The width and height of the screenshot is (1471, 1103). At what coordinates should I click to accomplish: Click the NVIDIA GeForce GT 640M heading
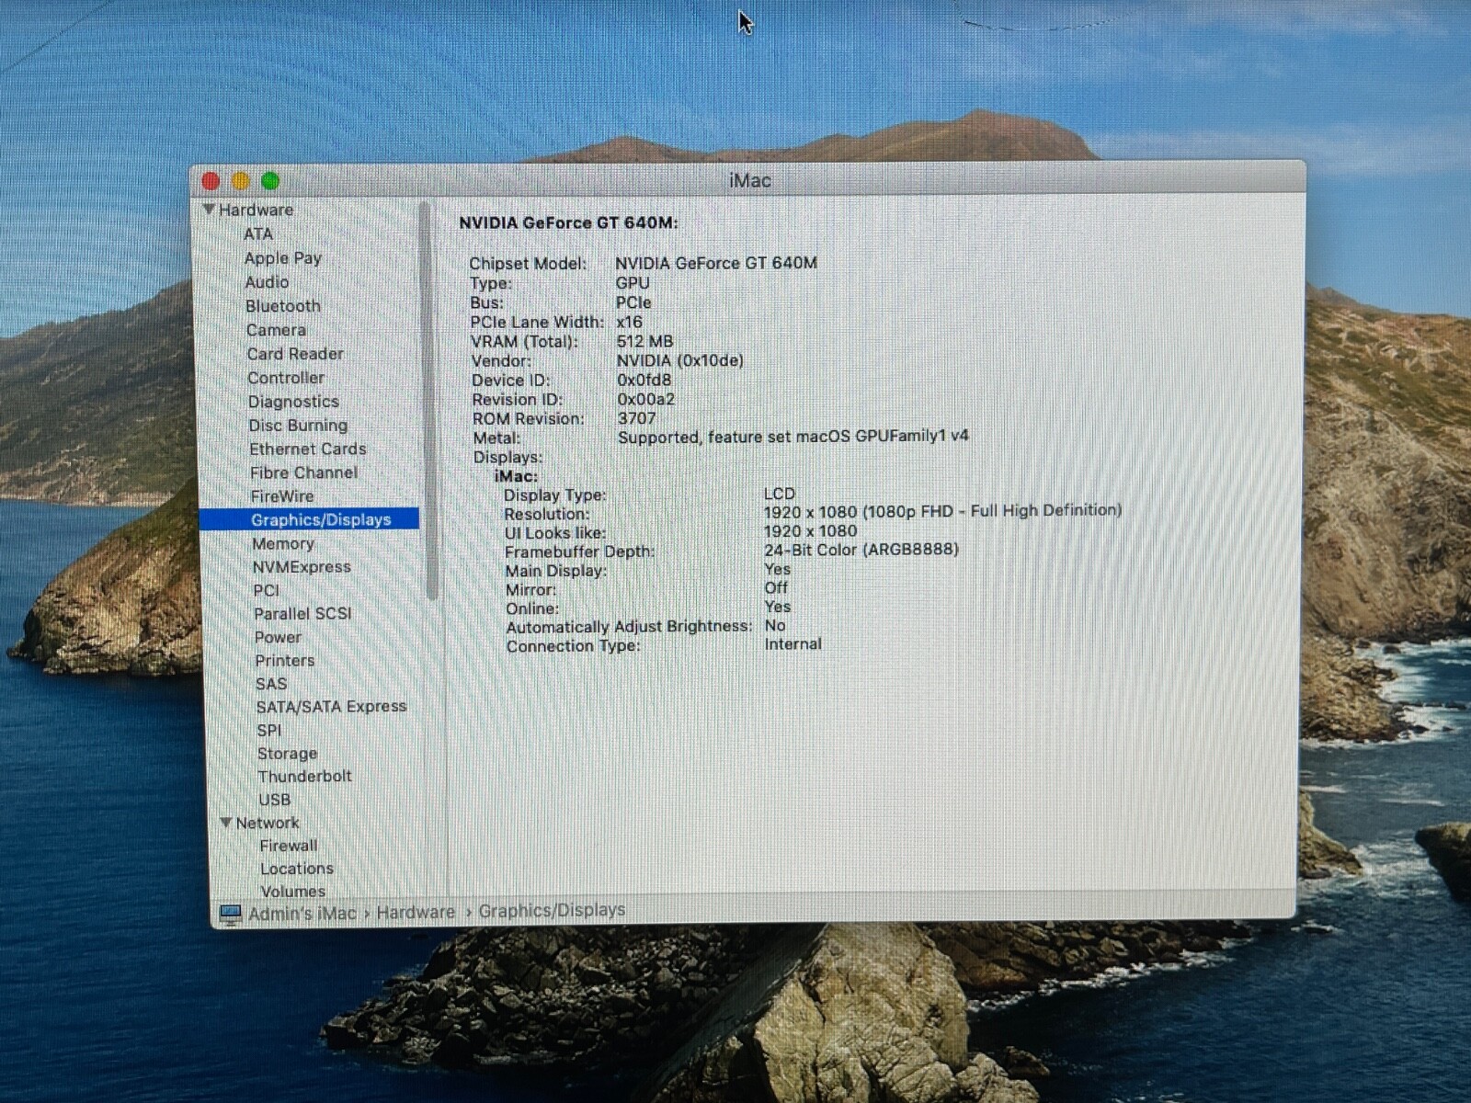coord(568,222)
